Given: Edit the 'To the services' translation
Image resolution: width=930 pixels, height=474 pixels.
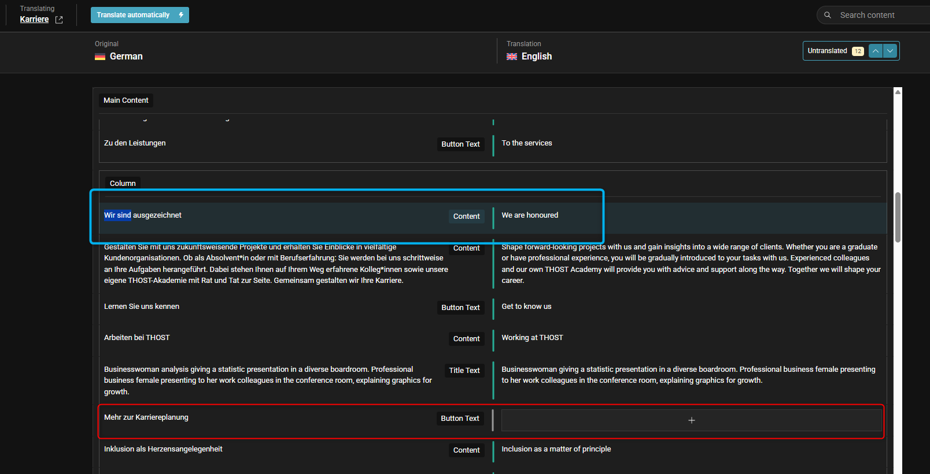Looking at the screenshot, I should coord(527,143).
